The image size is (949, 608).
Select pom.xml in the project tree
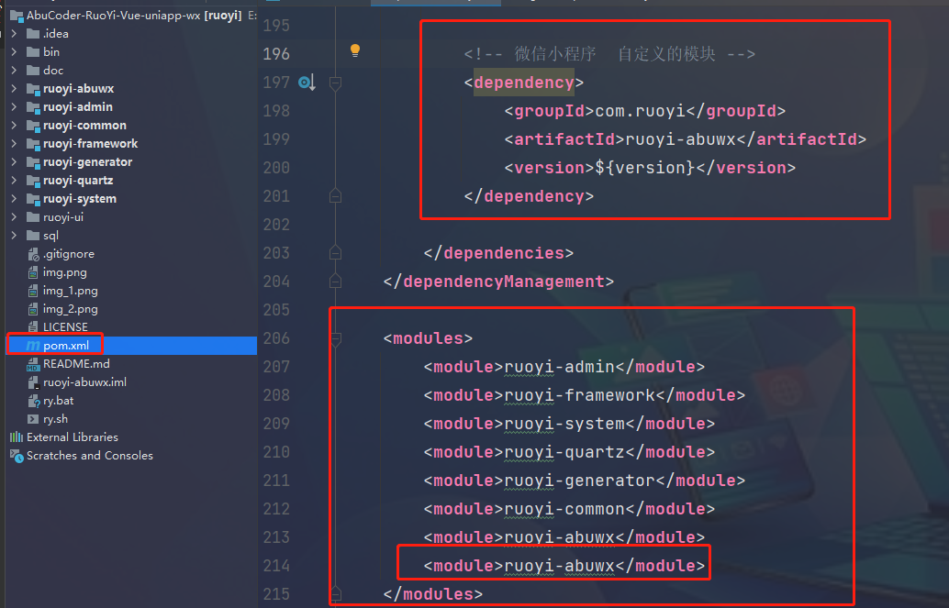(66, 346)
